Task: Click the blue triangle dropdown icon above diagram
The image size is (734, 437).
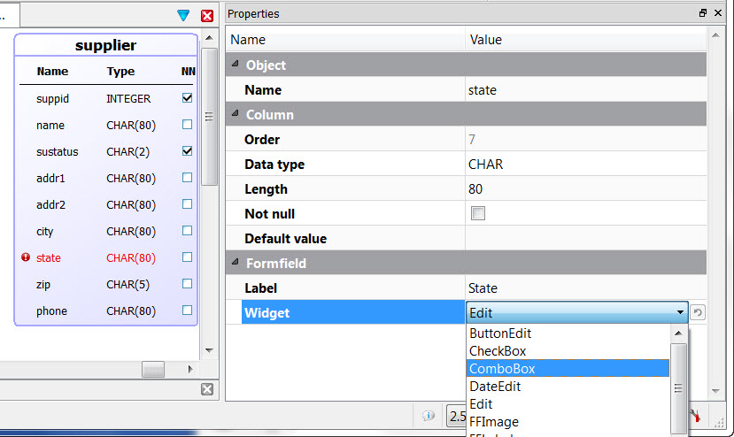Action: point(183,15)
